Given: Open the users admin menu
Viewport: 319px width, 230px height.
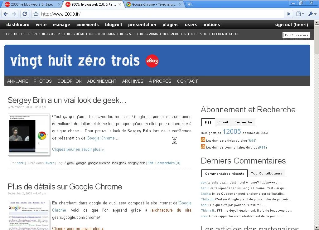Looking at the screenshot, I should 191,25.
